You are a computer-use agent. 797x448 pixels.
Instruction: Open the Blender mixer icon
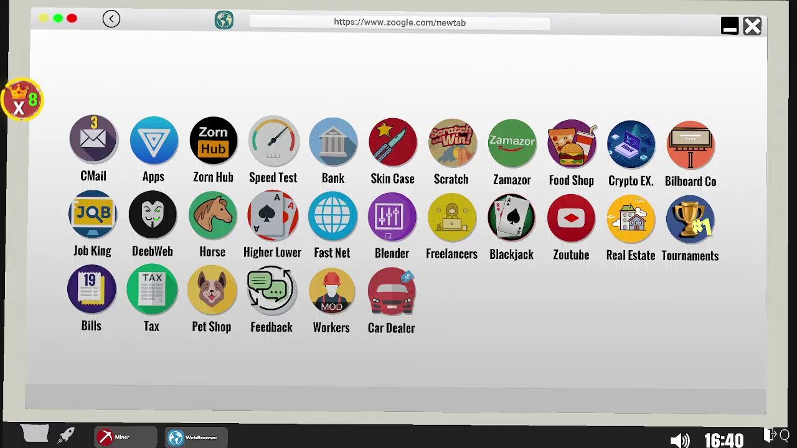(x=392, y=217)
